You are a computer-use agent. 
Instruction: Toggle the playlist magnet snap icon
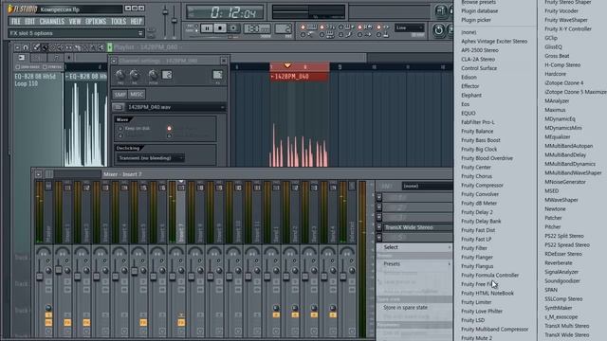click(x=26, y=47)
